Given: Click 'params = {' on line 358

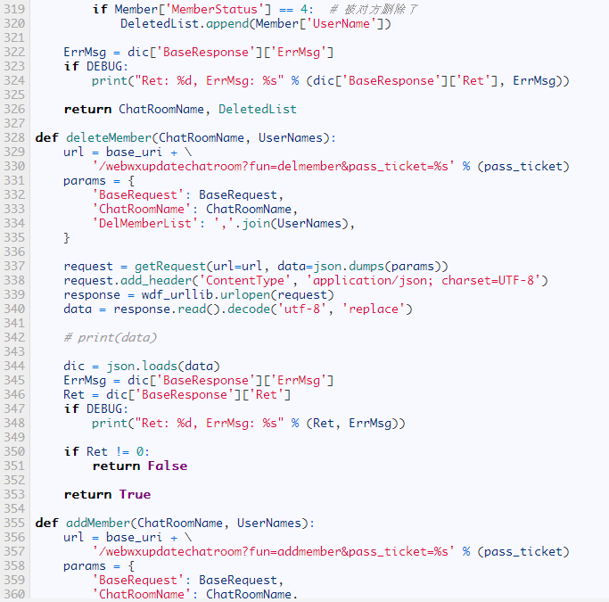Looking at the screenshot, I should [99, 566].
